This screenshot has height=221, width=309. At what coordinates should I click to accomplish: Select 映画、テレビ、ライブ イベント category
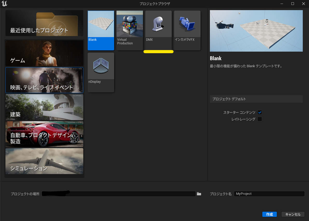click(x=44, y=80)
